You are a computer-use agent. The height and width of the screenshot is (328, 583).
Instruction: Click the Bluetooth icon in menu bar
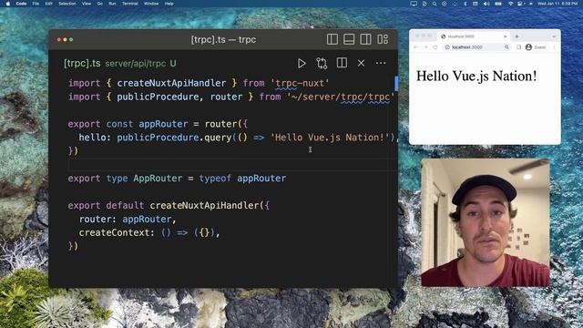[x=465, y=4]
